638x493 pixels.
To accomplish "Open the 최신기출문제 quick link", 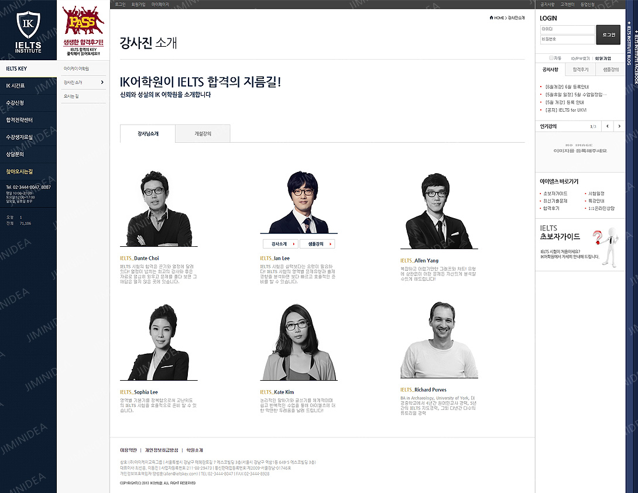I will pos(555,201).
